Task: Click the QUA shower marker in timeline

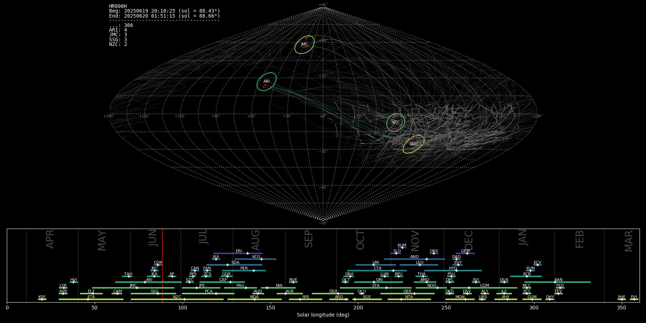Action: 504,282
